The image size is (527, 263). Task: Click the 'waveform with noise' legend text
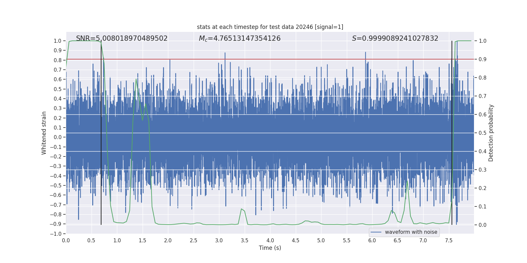(x=411, y=232)
